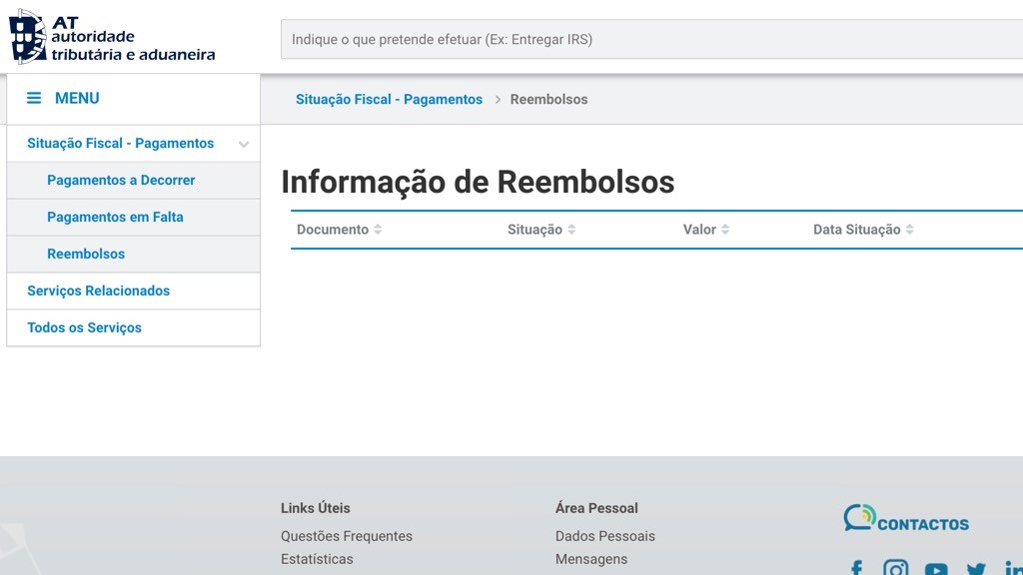
Task: Open Dados Pessoais under Área Pessoal
Action: pyautogui.click(x=604, y=536)
